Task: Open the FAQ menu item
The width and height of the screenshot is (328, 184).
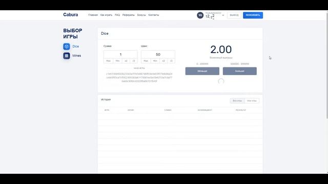Action: 117,15
